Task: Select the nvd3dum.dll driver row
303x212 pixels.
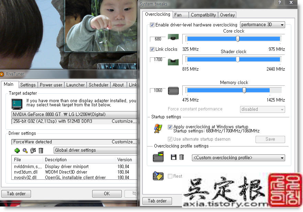Action: 74,172
